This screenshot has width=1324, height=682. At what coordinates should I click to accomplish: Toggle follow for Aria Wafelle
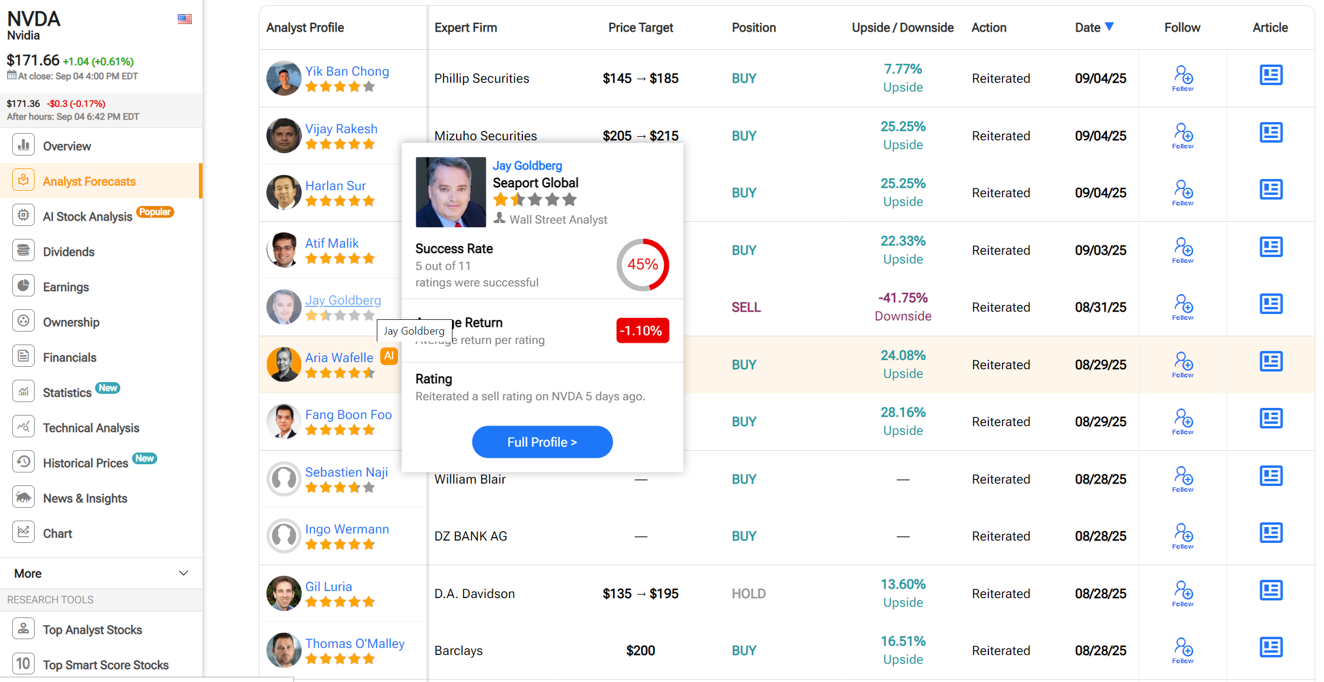1183,364
